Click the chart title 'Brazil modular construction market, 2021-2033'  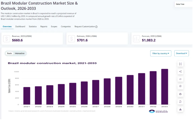(x=52, y=63)
